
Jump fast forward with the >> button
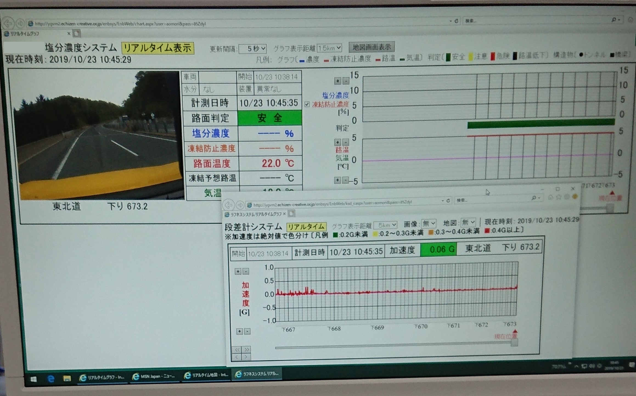click(247, 350)
